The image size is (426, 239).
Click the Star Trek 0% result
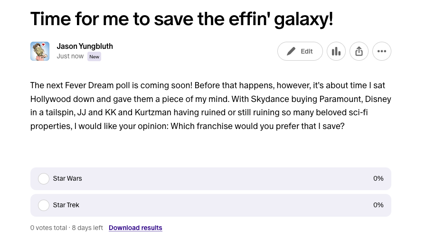(x=378, y=205)
